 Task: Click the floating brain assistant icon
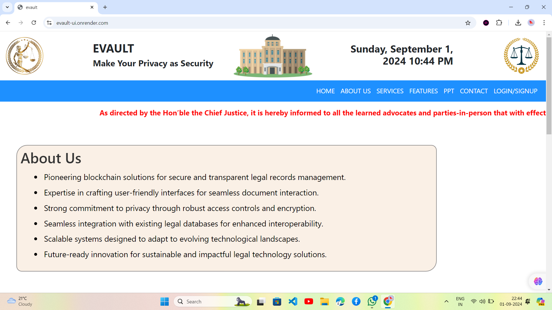click(x=538, y=281)
